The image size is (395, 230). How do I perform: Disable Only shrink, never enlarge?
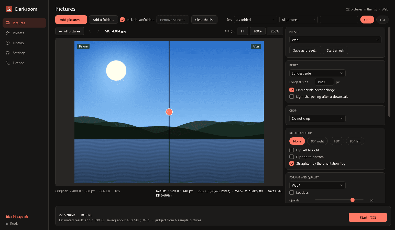coord(292,90)
